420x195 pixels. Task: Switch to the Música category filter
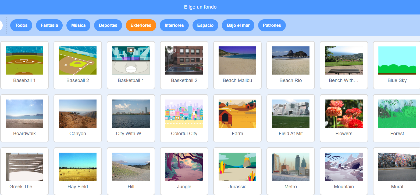(78, 25)
